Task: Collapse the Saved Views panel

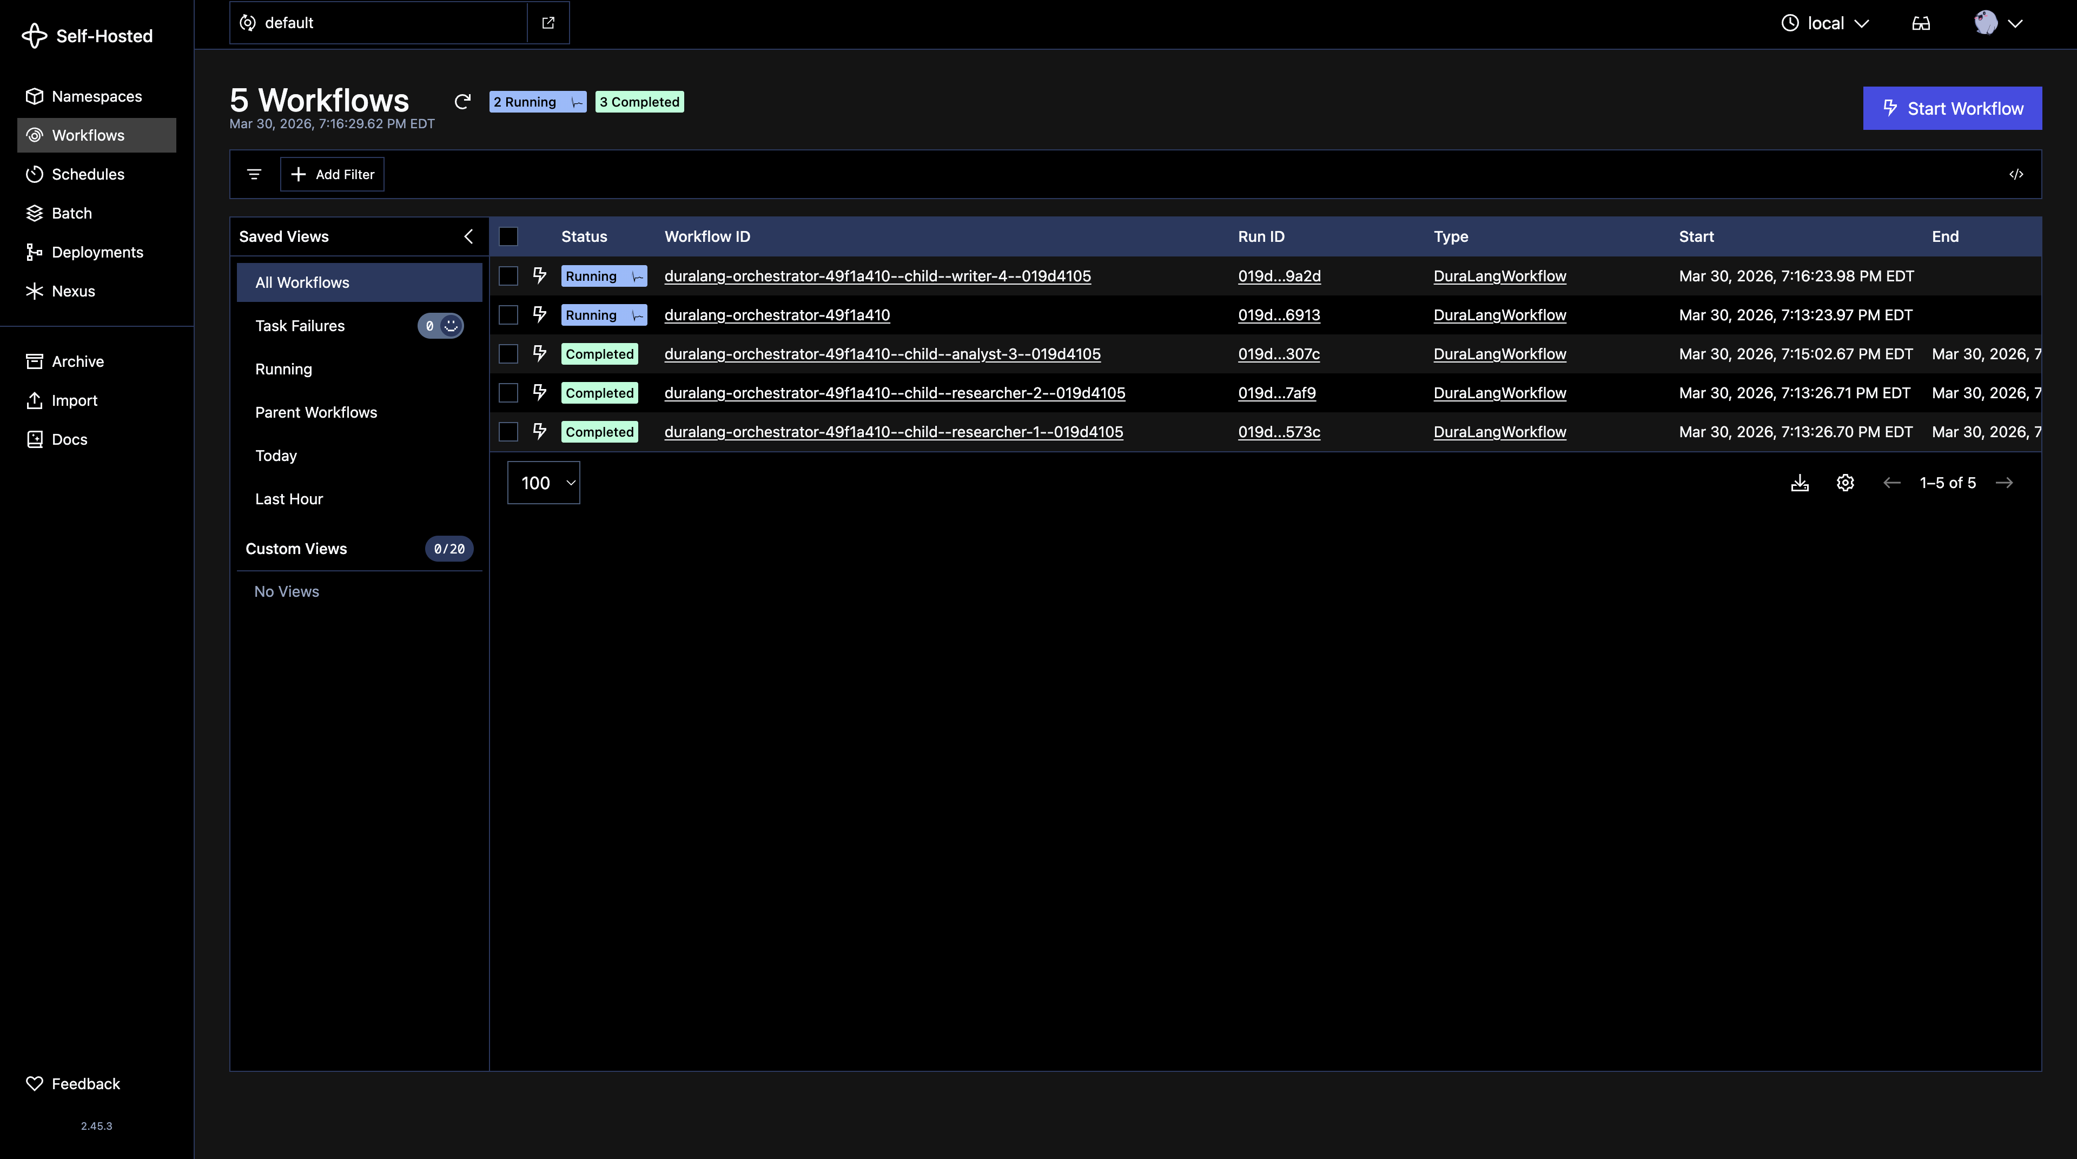Action: click(x=468, y=236)
